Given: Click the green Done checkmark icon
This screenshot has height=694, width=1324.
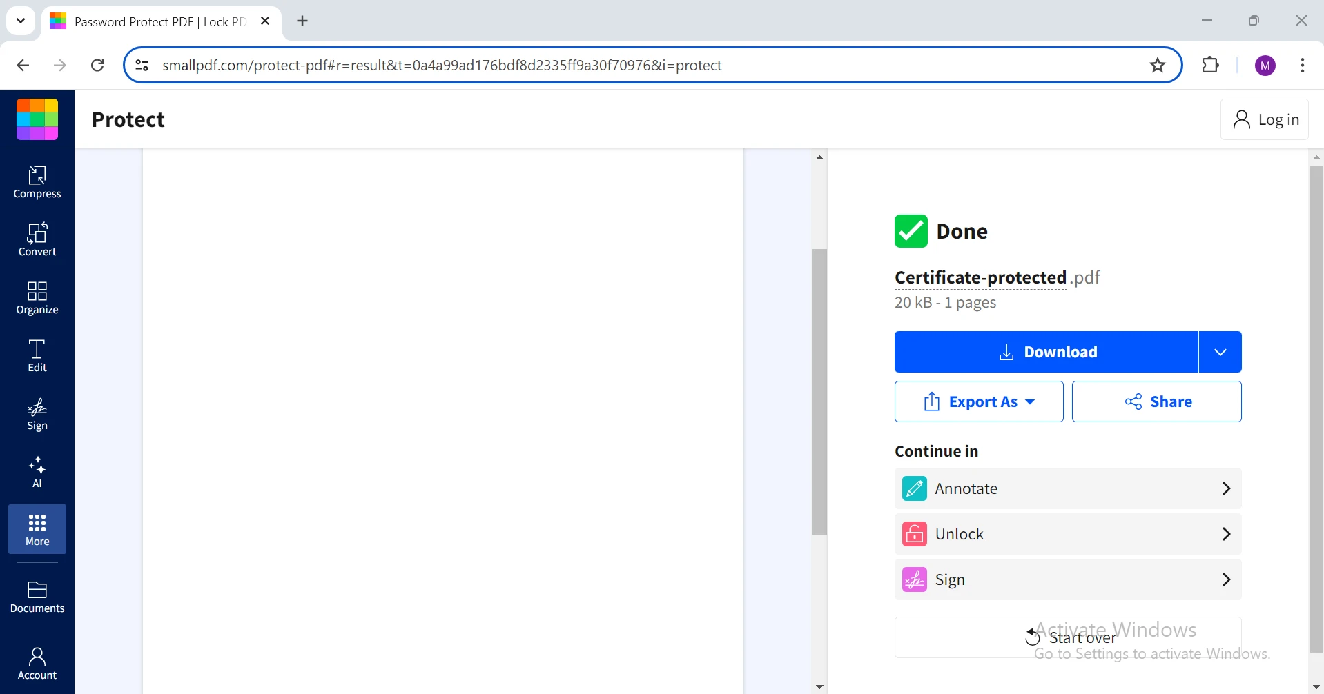Looking at the screenshot, I should pyautogui.click(x=911, y=231).
